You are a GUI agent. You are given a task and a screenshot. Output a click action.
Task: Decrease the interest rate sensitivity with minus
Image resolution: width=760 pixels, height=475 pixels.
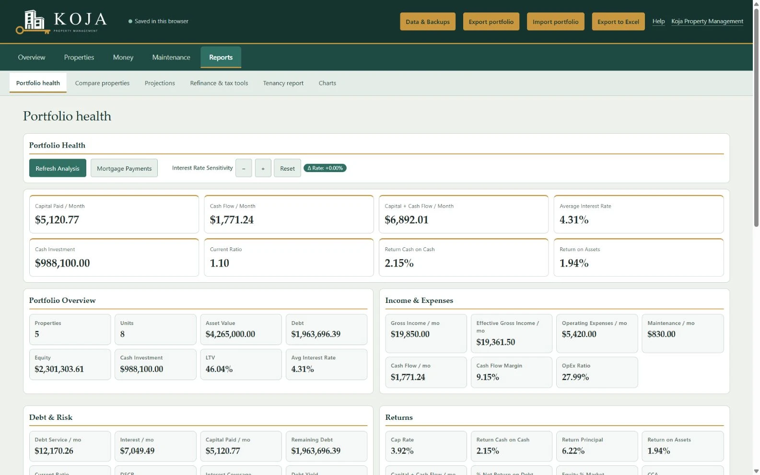244,168
